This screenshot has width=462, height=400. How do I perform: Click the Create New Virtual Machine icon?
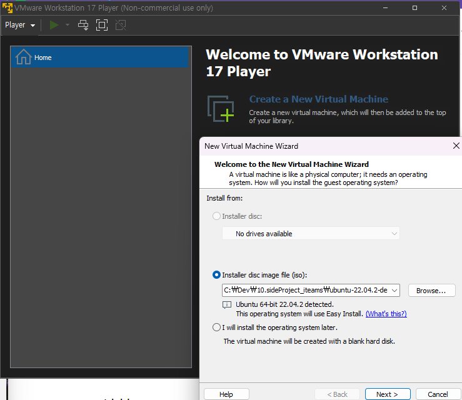(221, 109)
